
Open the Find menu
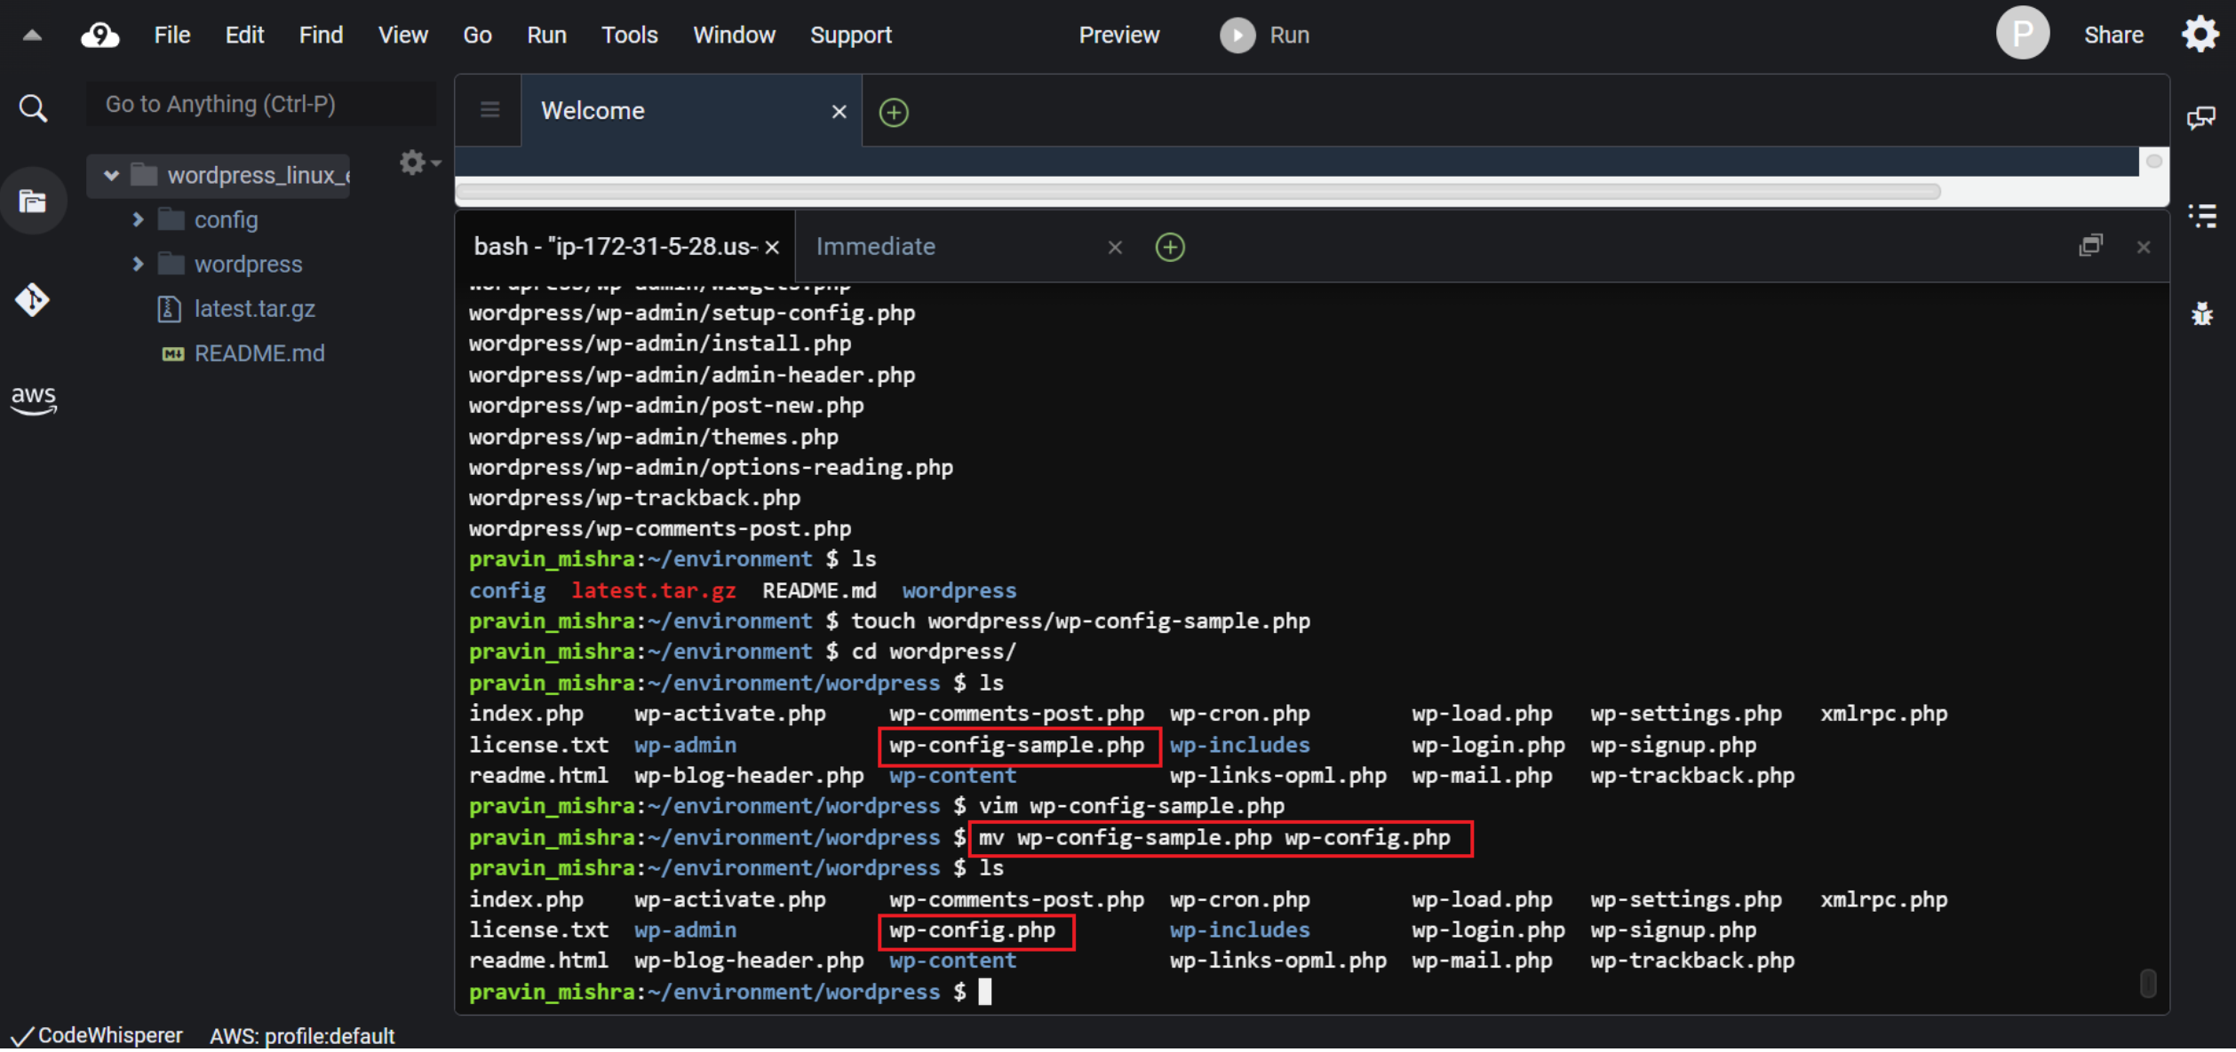coord(321,35)
